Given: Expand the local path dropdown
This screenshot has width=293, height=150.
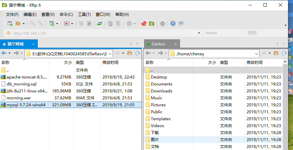Looking at the screenshot, I should [x=110, y=54].
